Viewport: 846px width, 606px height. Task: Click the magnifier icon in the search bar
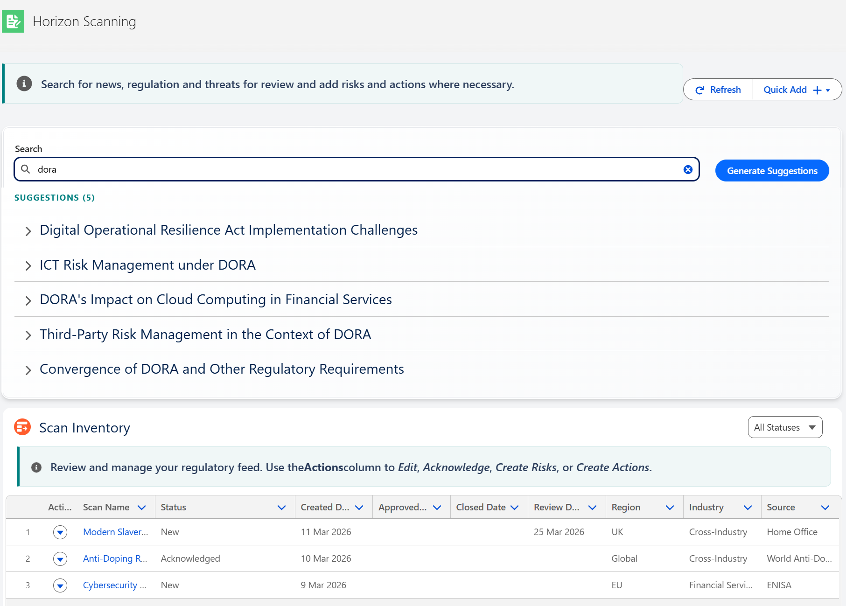(26, 169)
